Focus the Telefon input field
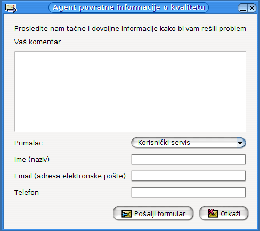The image size is (260, 231). [189, 192]
